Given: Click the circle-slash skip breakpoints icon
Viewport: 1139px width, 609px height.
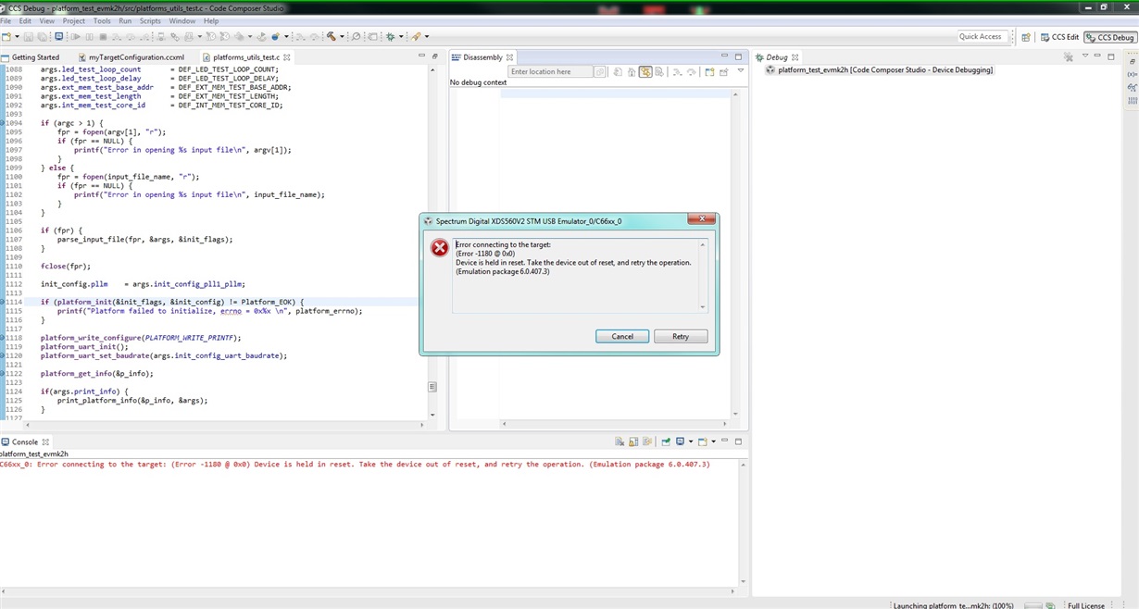Looking at the screenshot, I should 356,37.
